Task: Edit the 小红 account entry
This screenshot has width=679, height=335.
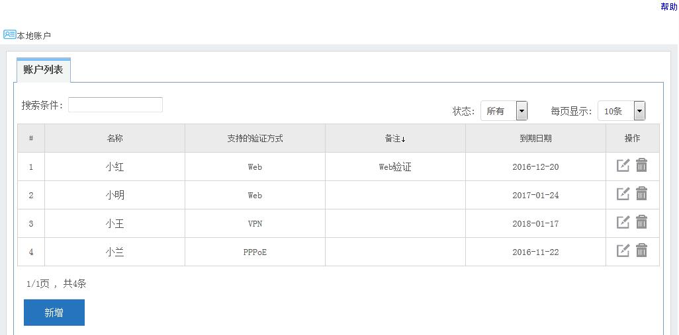Action: point(623,166)
